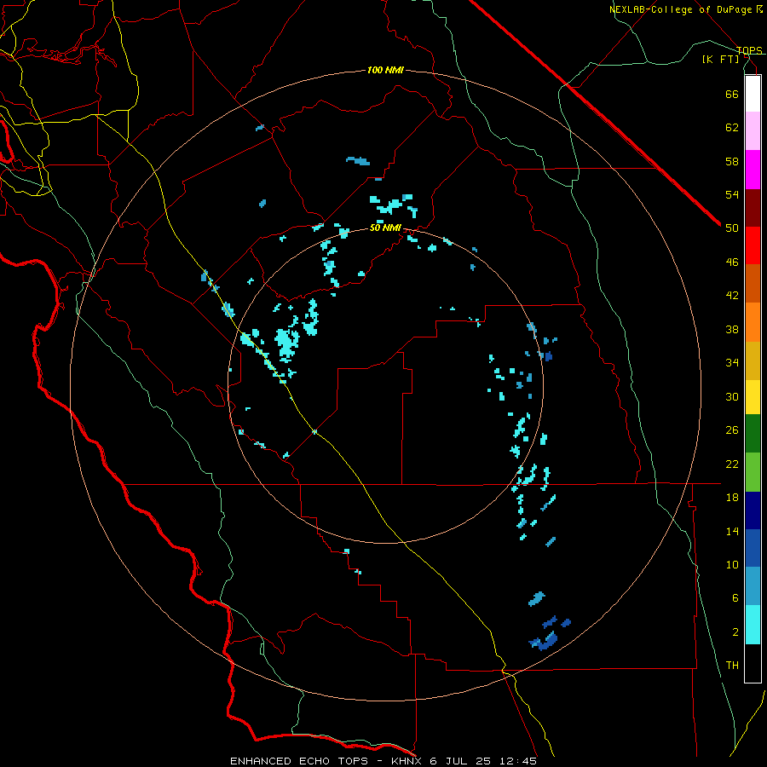Click the dark green legend band
The width and height of the screenshot is (767, 767).
tap(753, 434)
